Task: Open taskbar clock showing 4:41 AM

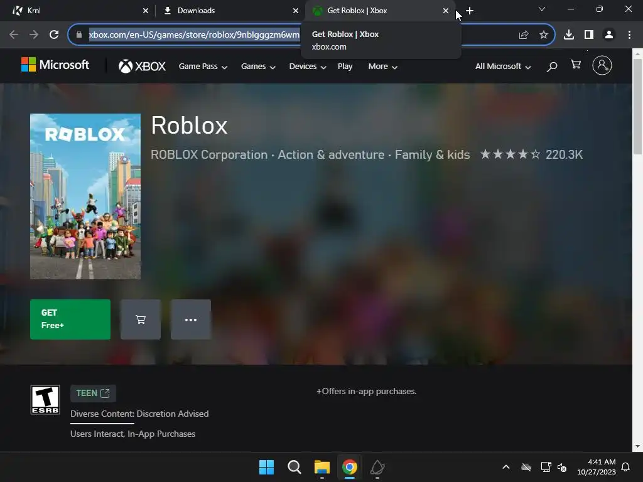Action: pyautogui.click(x=597, y=467)
